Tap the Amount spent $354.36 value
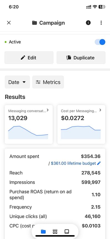Image resolution: width=110 pixels, height=239 pixels. (x=91, y=156)
